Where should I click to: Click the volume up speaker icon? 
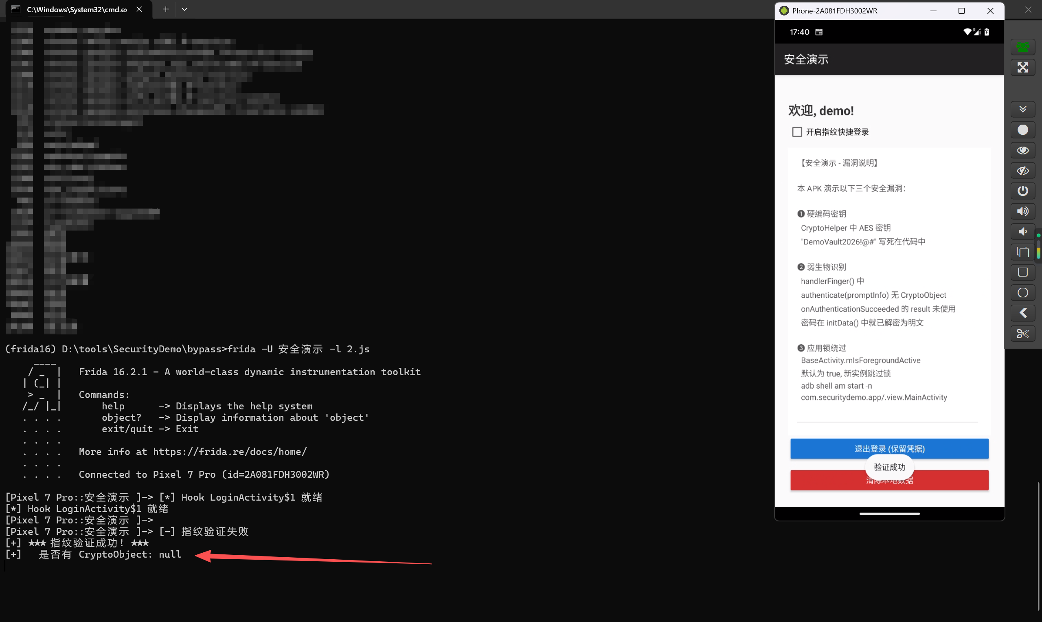[x=1023, y=211]
